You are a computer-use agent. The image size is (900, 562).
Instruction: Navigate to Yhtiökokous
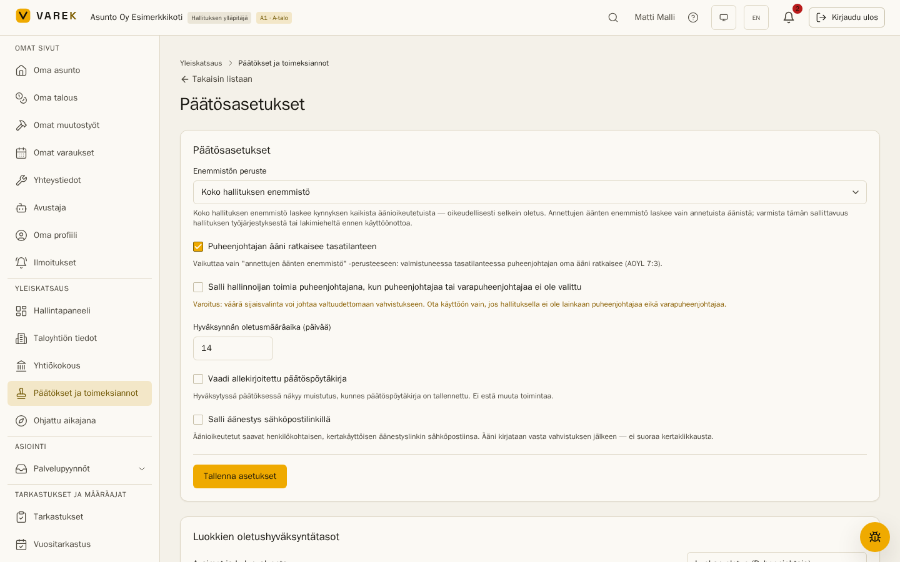79,366
